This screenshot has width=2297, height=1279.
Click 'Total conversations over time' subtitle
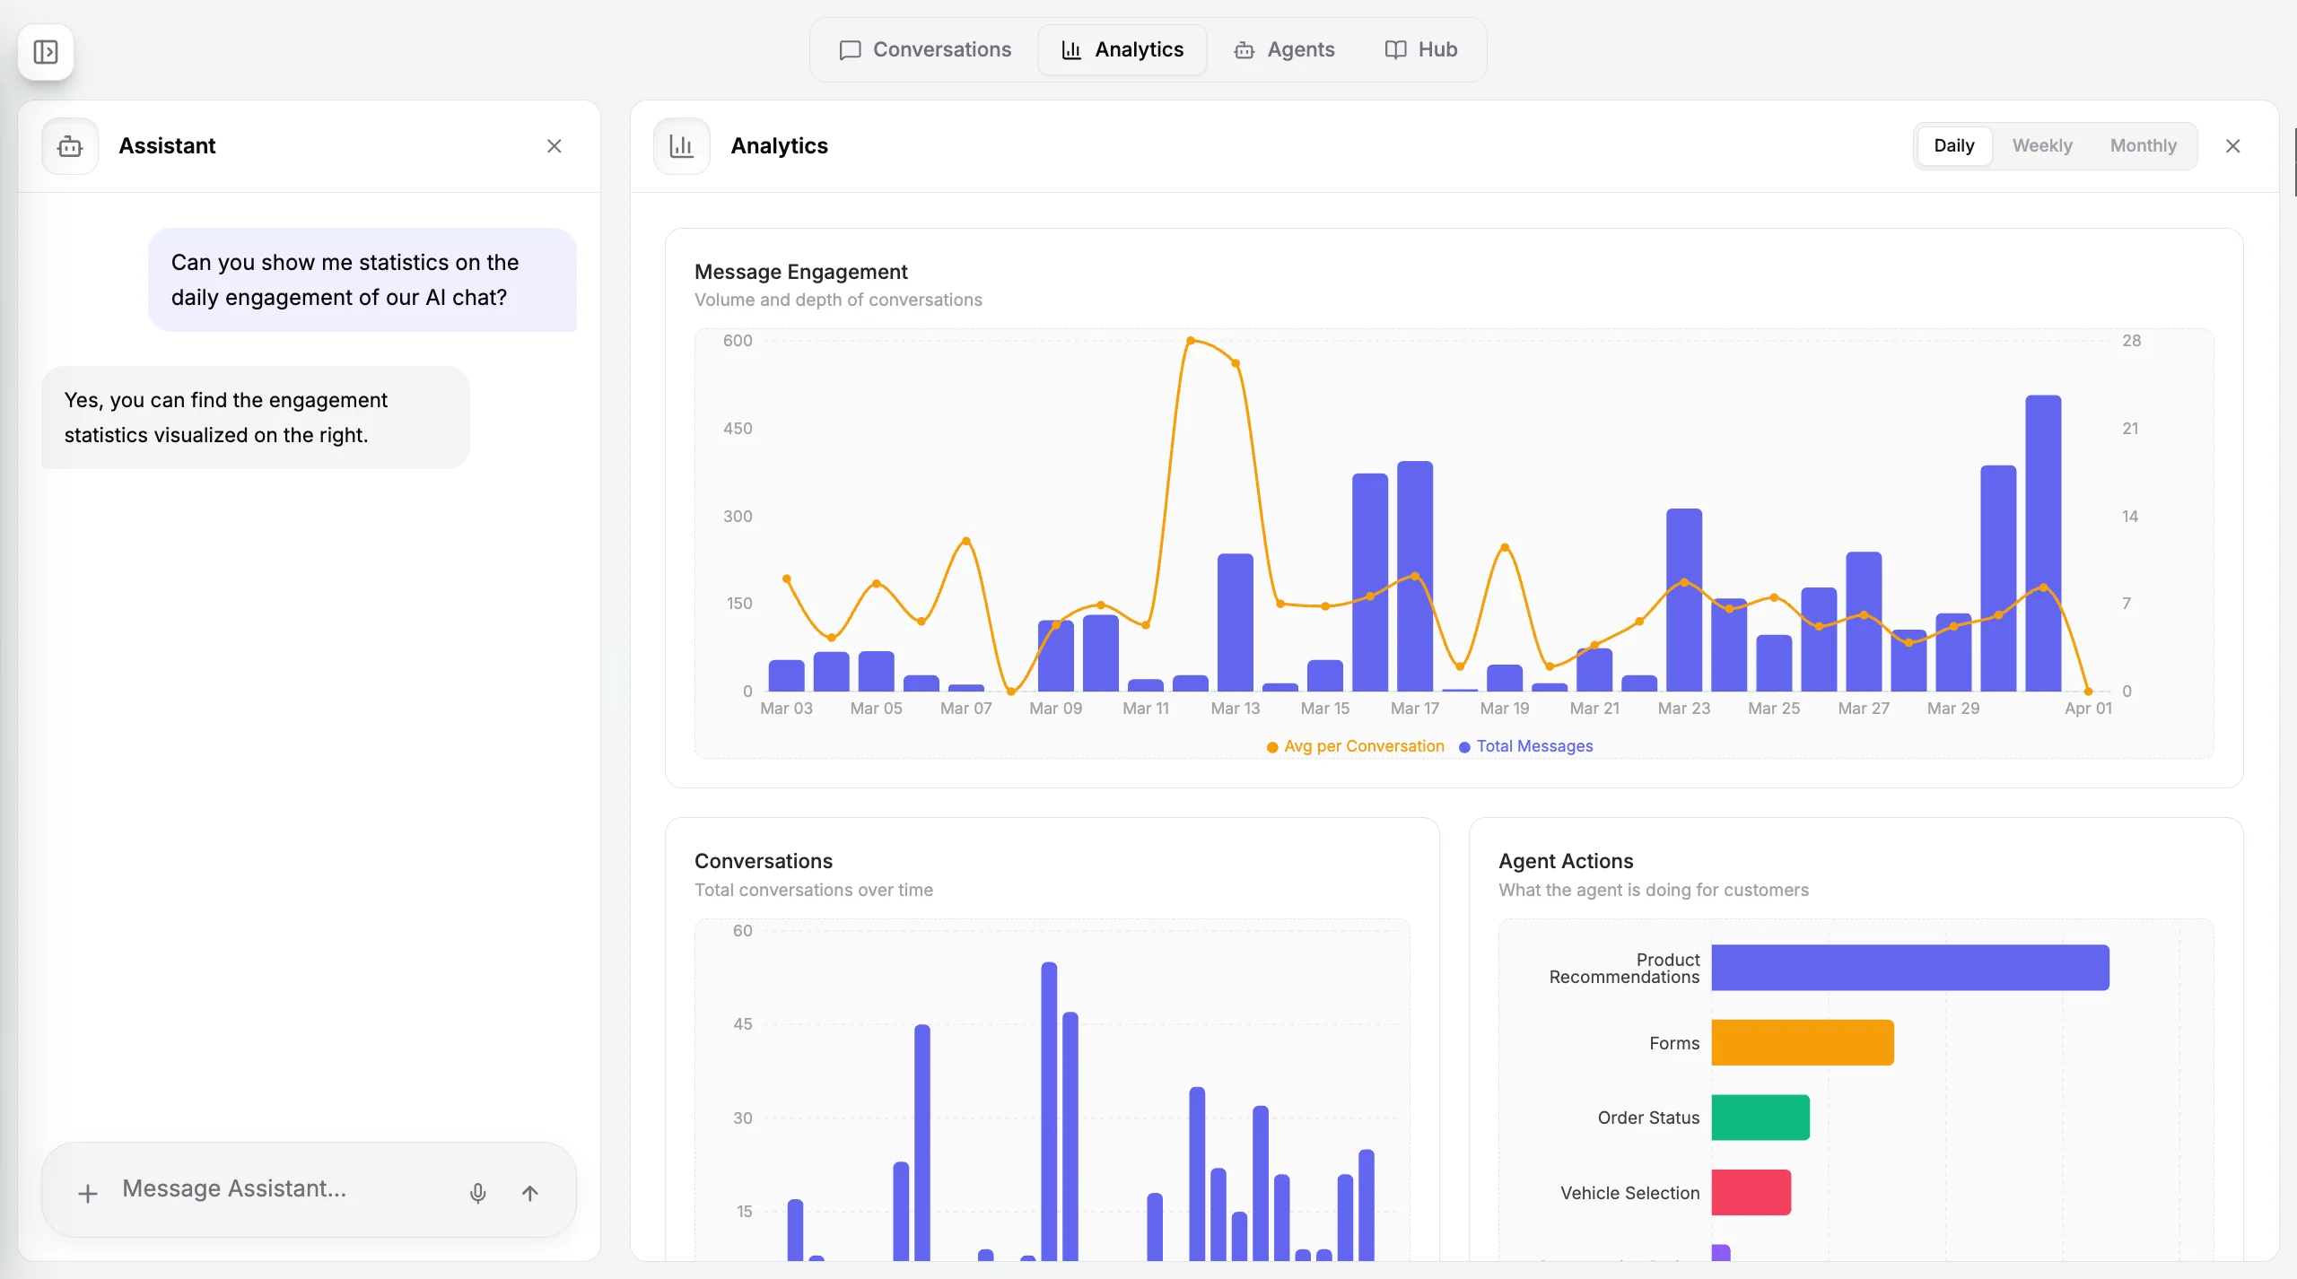(814, 890)
